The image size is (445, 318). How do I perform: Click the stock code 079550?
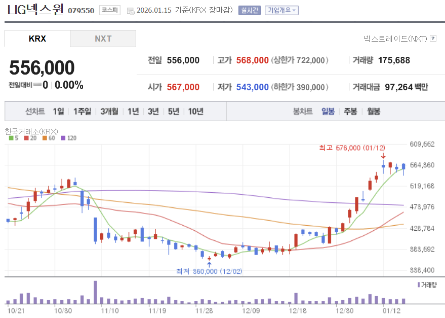click(81, 11)
